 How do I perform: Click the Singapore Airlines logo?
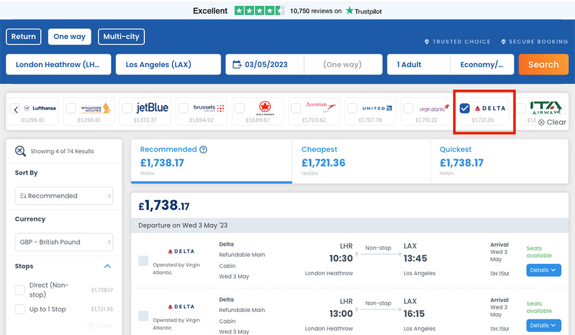pos(95,108)
